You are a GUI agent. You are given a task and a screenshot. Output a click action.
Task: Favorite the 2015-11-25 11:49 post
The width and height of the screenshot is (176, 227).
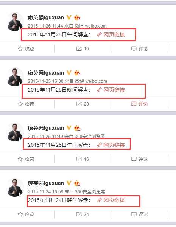point(26,159)
